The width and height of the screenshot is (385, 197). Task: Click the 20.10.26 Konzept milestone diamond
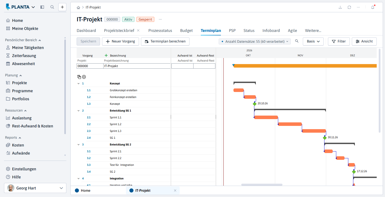(255, 104)
